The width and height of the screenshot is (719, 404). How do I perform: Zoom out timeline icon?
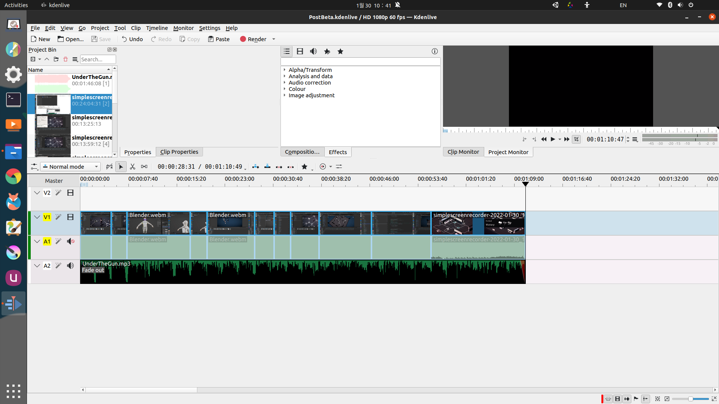click(x=667, y=399)
